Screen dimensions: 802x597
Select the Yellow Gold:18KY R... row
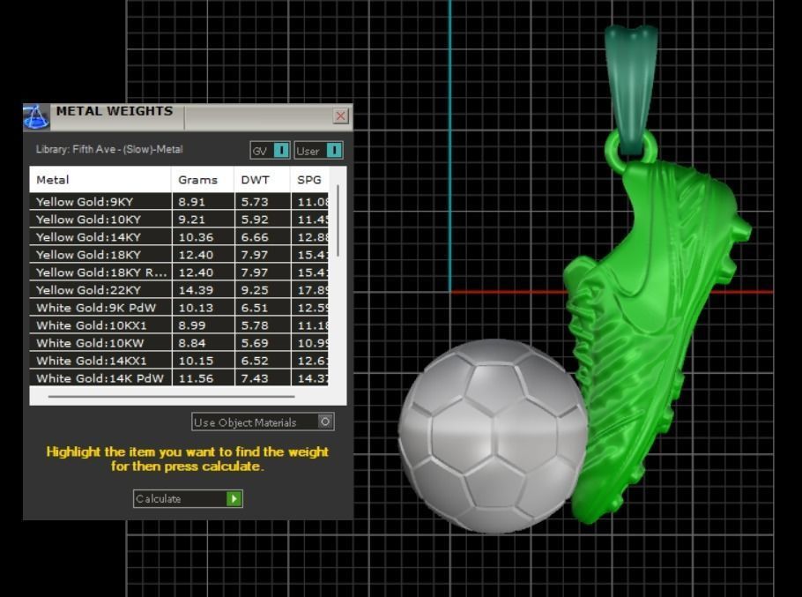[179, 272]
